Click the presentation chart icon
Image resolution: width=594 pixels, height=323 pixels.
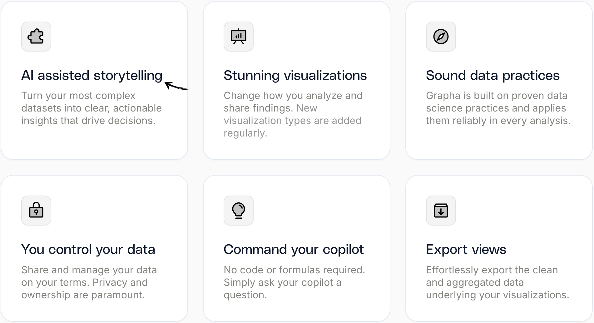(x=238, y=37)
